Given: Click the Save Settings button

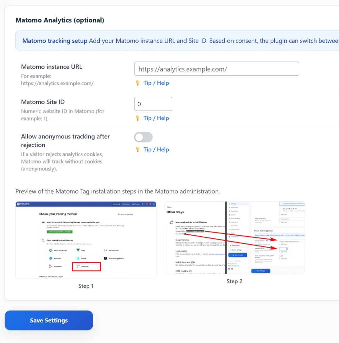Looking at the screenshot, I should 49,320.
